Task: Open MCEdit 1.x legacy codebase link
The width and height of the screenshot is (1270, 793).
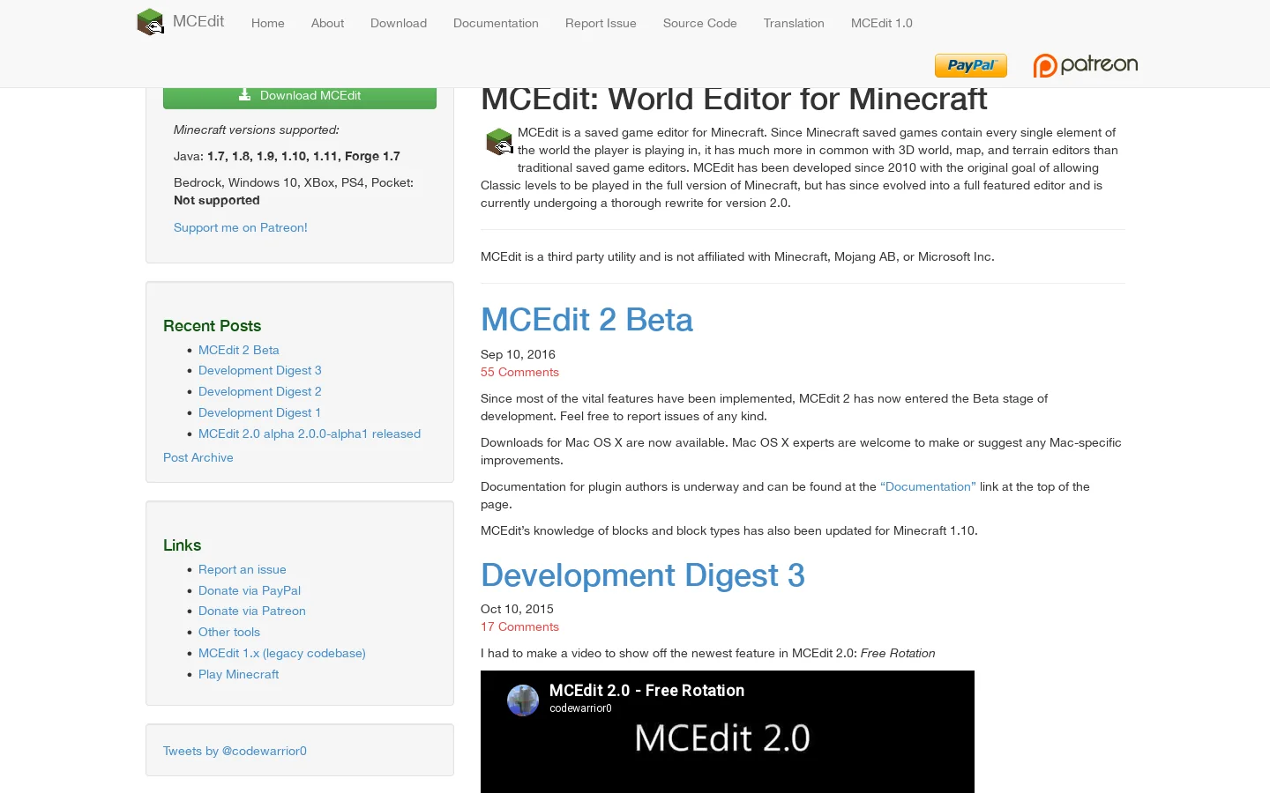Action: pos(282,653)
